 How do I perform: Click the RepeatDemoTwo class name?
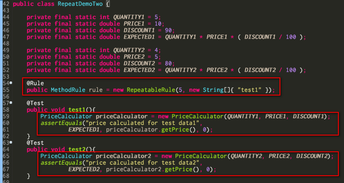(x=80, y=4)
